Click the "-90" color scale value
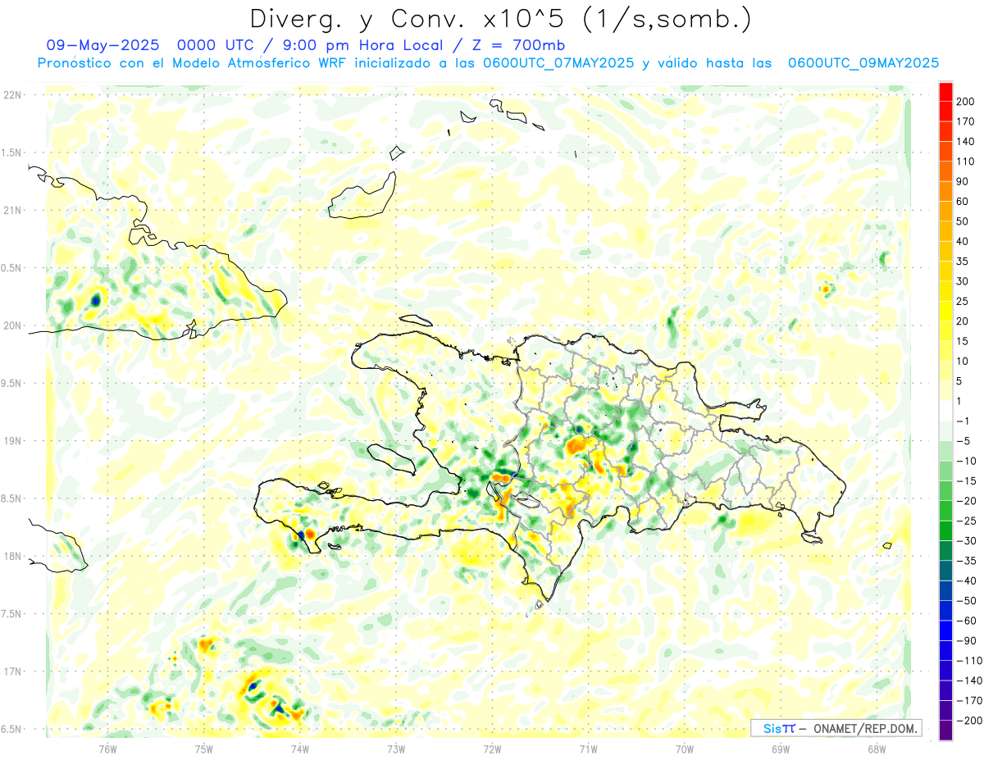The image size is (984, 760). coord(968,639)
